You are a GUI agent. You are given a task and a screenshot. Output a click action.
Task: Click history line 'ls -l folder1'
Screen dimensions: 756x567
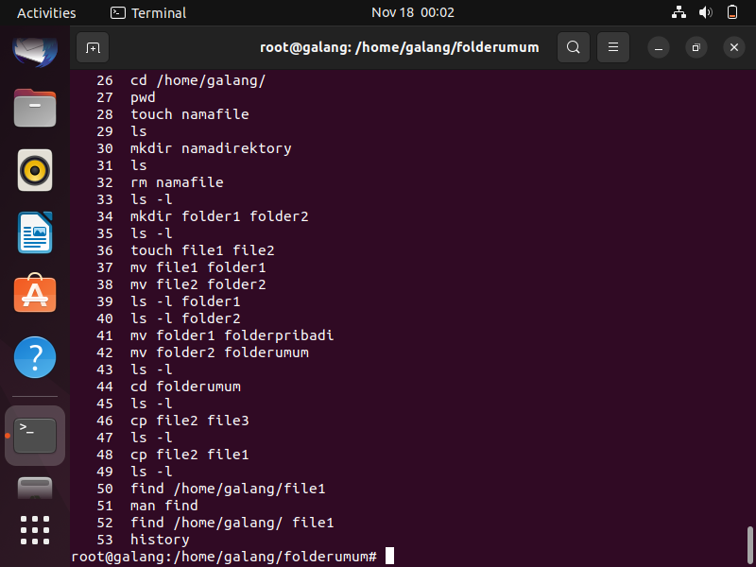[x=185, y=301]
